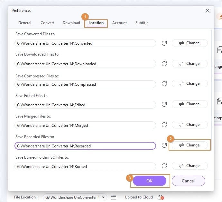This screenshot has height=202, width=222.
Task: Click the Upload to Cloud icon
Action: (x=161, y=197)
